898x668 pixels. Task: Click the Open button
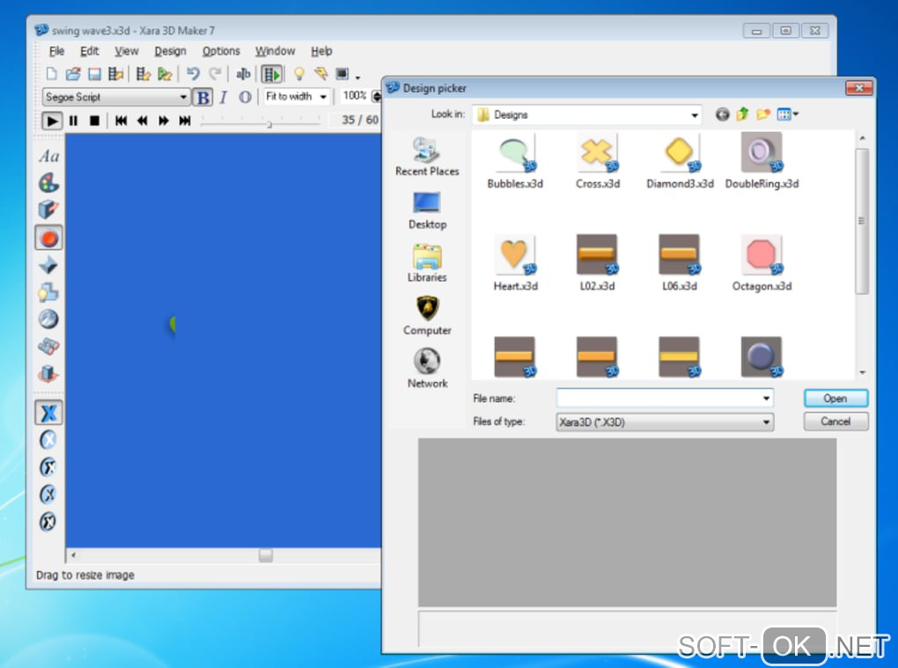point(835,399)
